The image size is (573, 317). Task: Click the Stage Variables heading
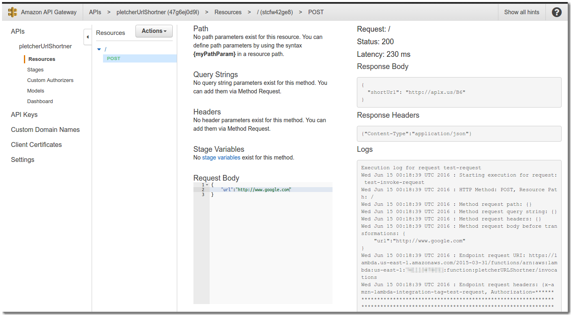click(219, 149)
